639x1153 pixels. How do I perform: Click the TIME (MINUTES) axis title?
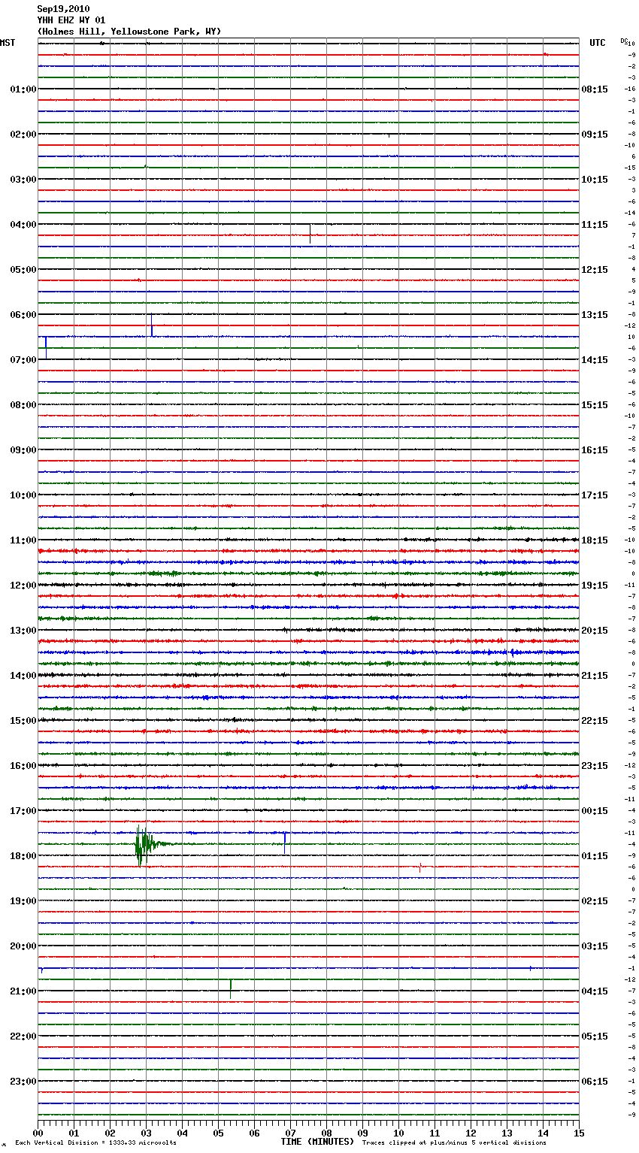(x=317, y=1142)
